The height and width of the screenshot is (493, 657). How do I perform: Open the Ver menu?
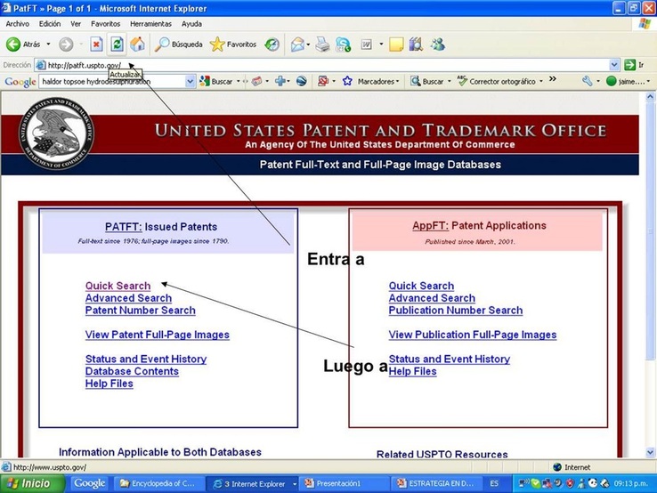click(76, 24)
